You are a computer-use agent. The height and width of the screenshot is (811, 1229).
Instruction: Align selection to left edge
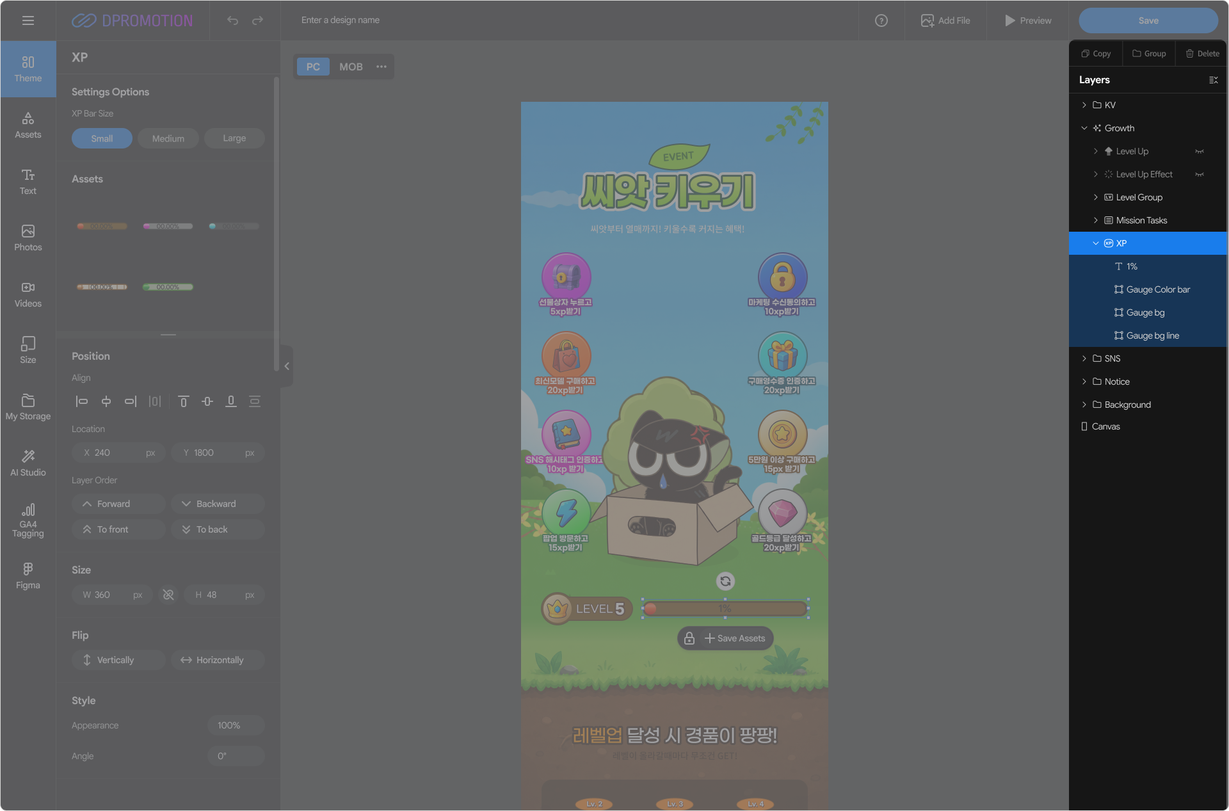tap(82, 401)
